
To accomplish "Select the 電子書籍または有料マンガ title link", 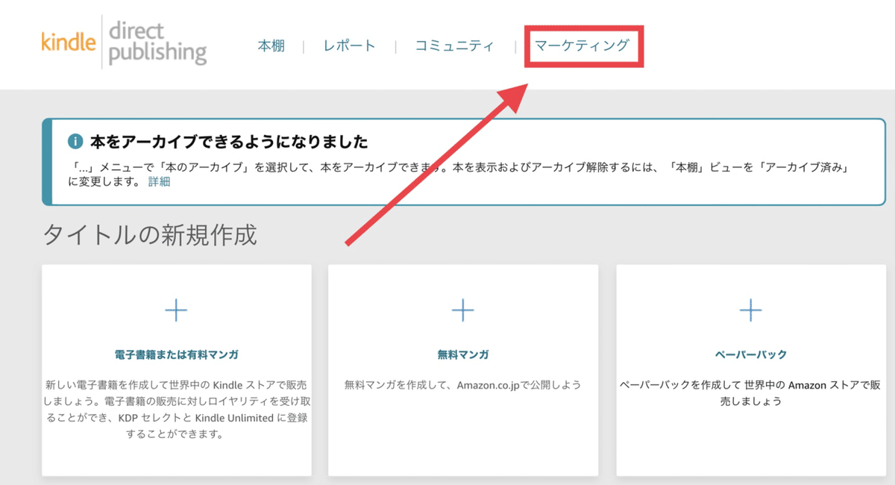I will click(177, 354).
